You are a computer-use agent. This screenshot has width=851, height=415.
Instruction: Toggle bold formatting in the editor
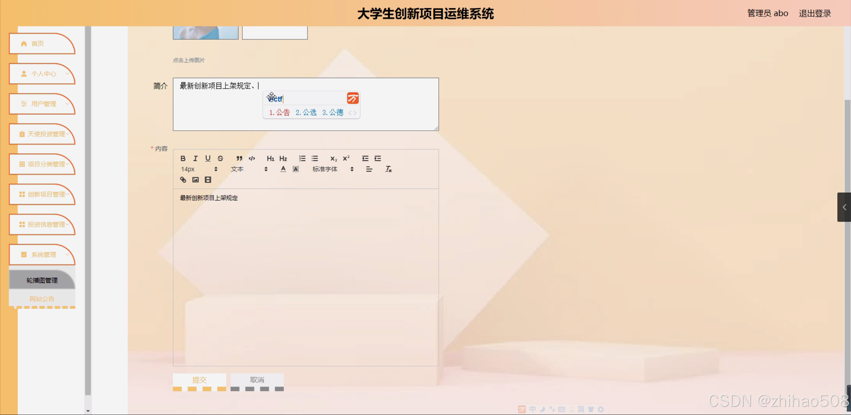tap(183, 158)
